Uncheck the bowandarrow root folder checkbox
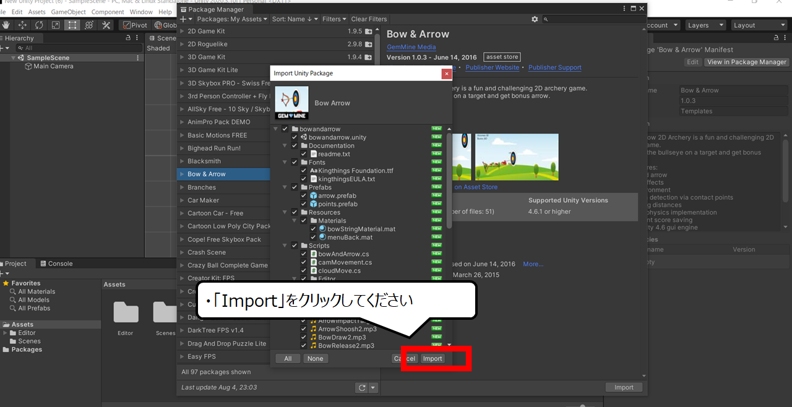792x407 pixels. tap(285, 129)
